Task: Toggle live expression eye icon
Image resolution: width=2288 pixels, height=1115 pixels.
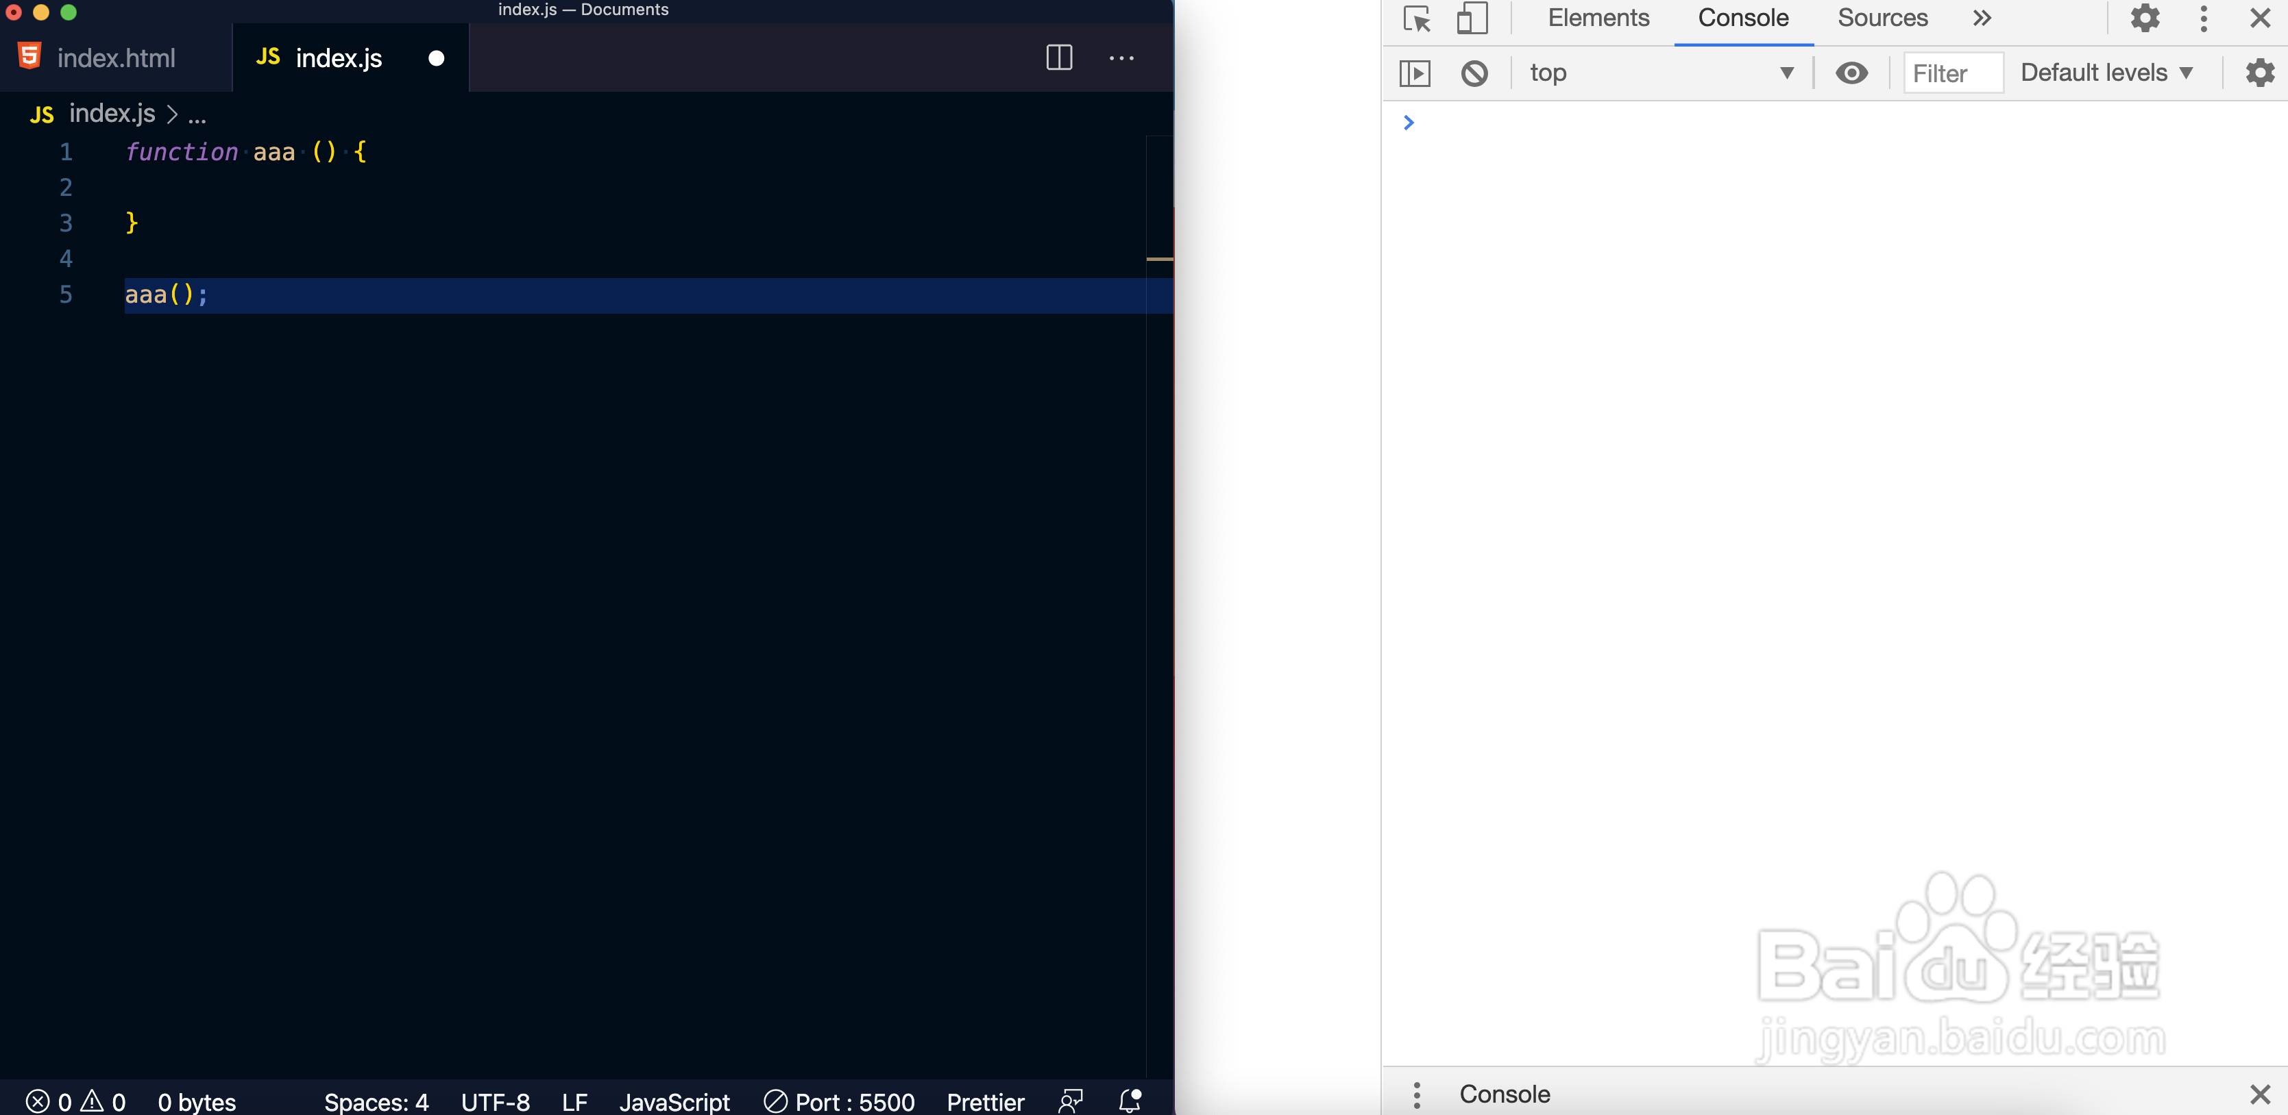Action: click(x=1851, y=73)
